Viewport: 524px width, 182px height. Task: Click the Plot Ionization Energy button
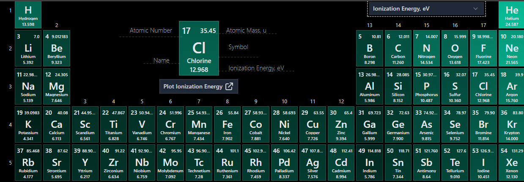click(x=199, y=86)
